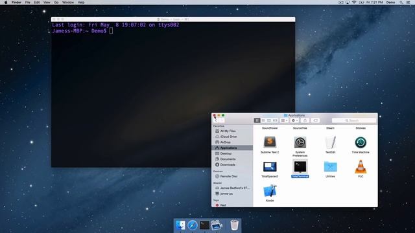Open Spotlight search in menu bar
Image resolution: width=415 pixels, height=233 pixels.
click(401, 3)
